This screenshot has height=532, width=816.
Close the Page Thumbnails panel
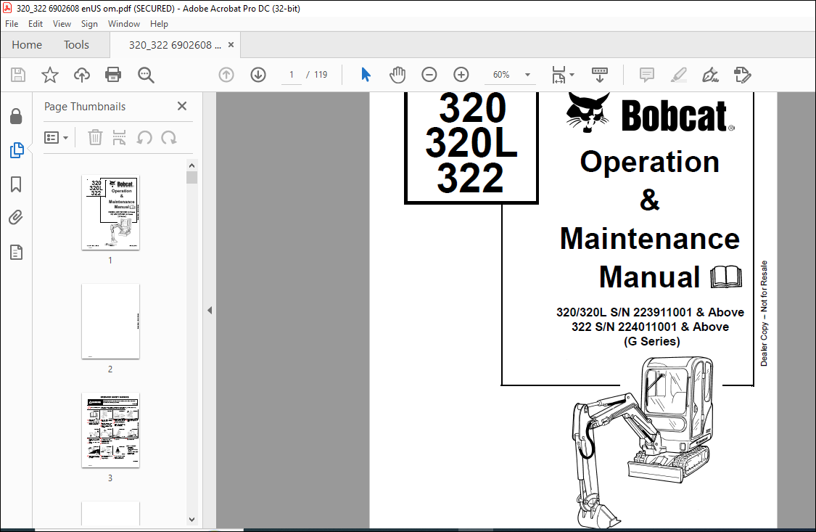click(x=181, y=106)
